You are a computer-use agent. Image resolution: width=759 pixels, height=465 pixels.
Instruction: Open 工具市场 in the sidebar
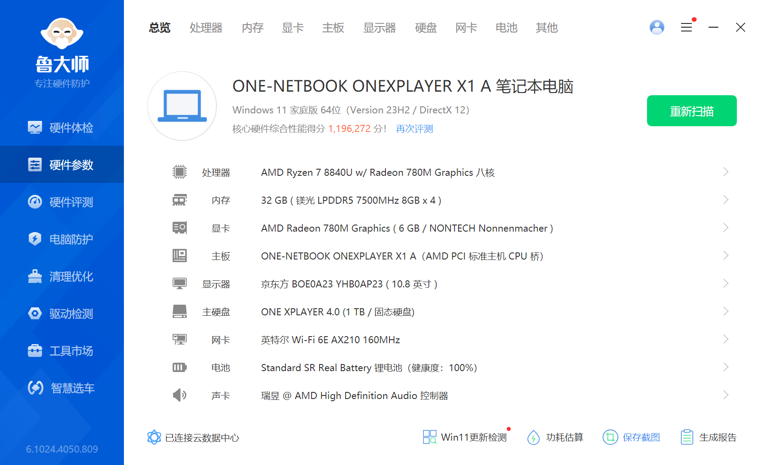pyautogui.click(x=62, y=351)
